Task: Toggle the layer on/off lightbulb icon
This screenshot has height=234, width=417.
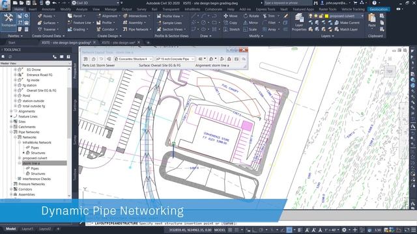Action: point(310,16)
